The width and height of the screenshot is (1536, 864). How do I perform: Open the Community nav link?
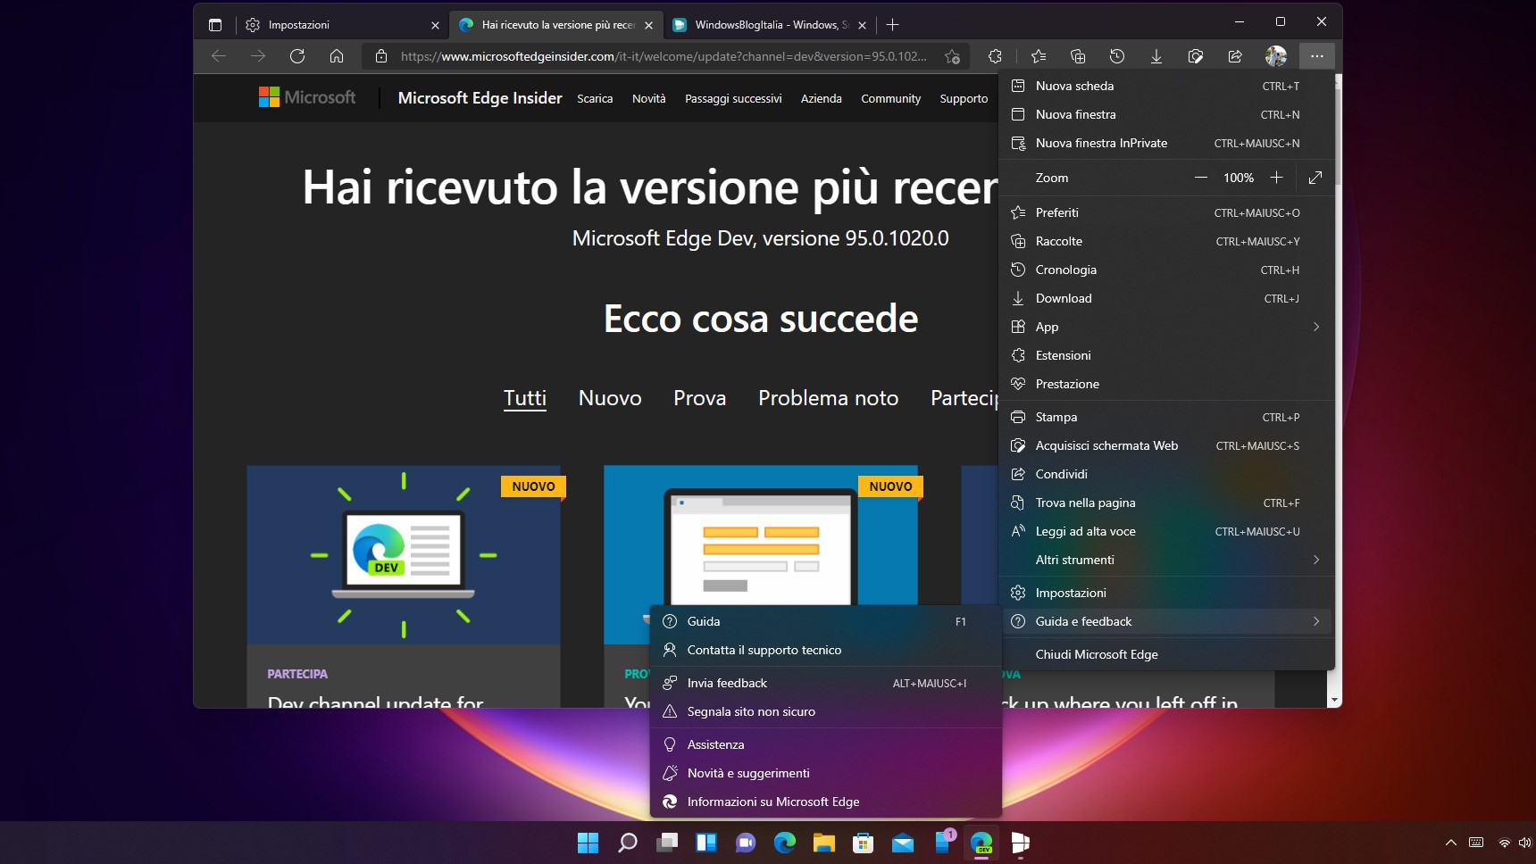click(x=890, y=98)
